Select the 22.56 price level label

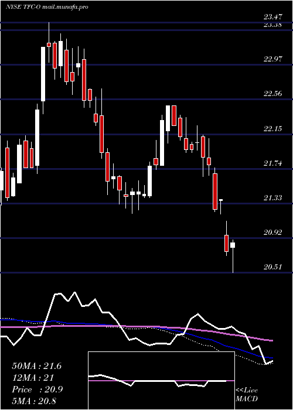(x=273, y=94)
